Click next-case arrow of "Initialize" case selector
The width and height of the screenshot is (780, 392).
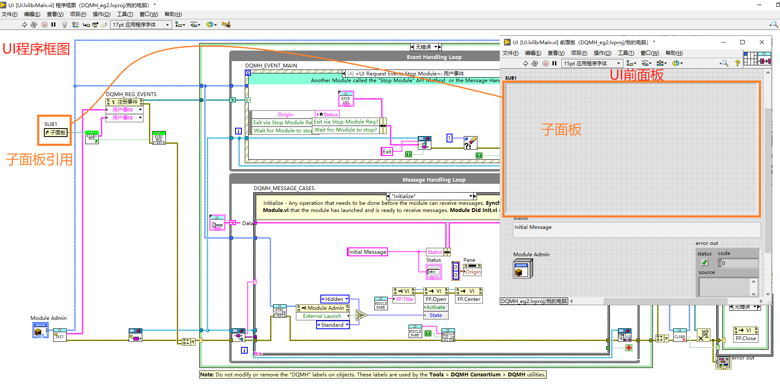[x=475, y=196]
